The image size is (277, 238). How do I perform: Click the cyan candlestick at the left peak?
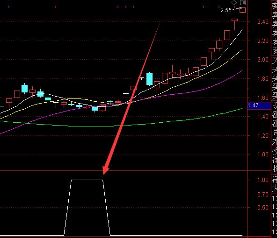click(24, 89)
